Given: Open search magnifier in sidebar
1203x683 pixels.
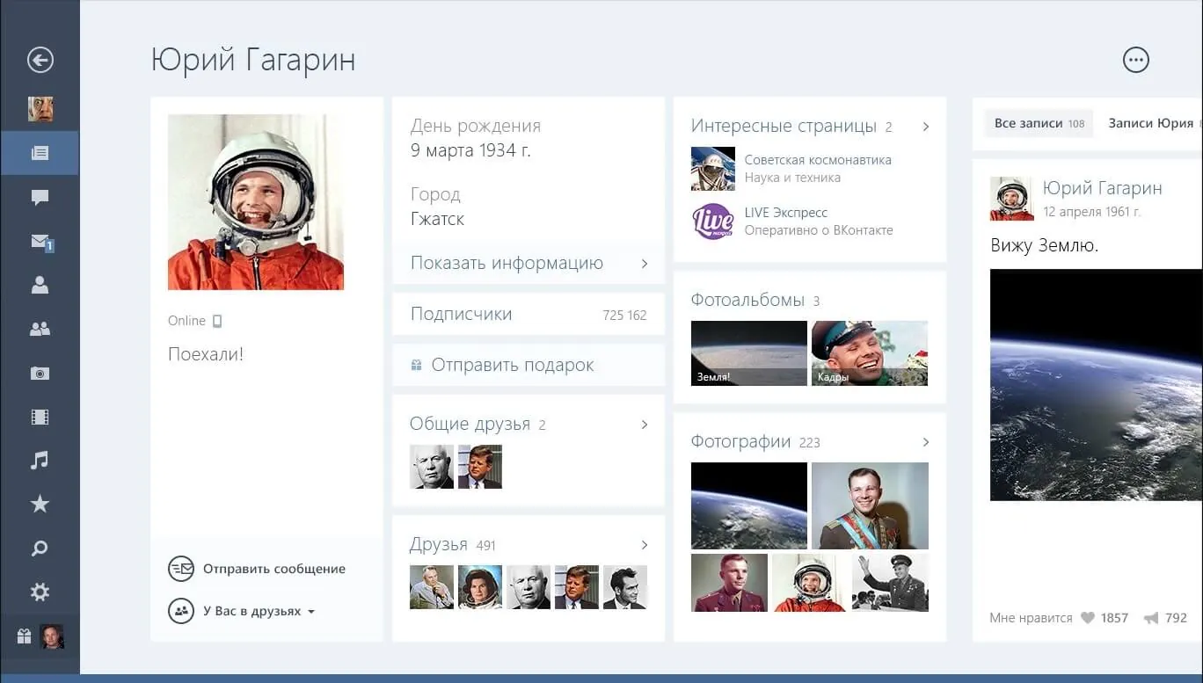Looking at the screenshot, I should (40, 549).
